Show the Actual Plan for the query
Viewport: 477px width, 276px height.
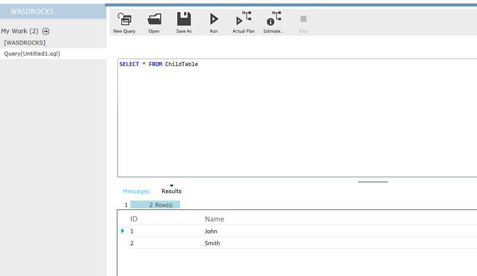pyautogui.click(x=244, y=20)
